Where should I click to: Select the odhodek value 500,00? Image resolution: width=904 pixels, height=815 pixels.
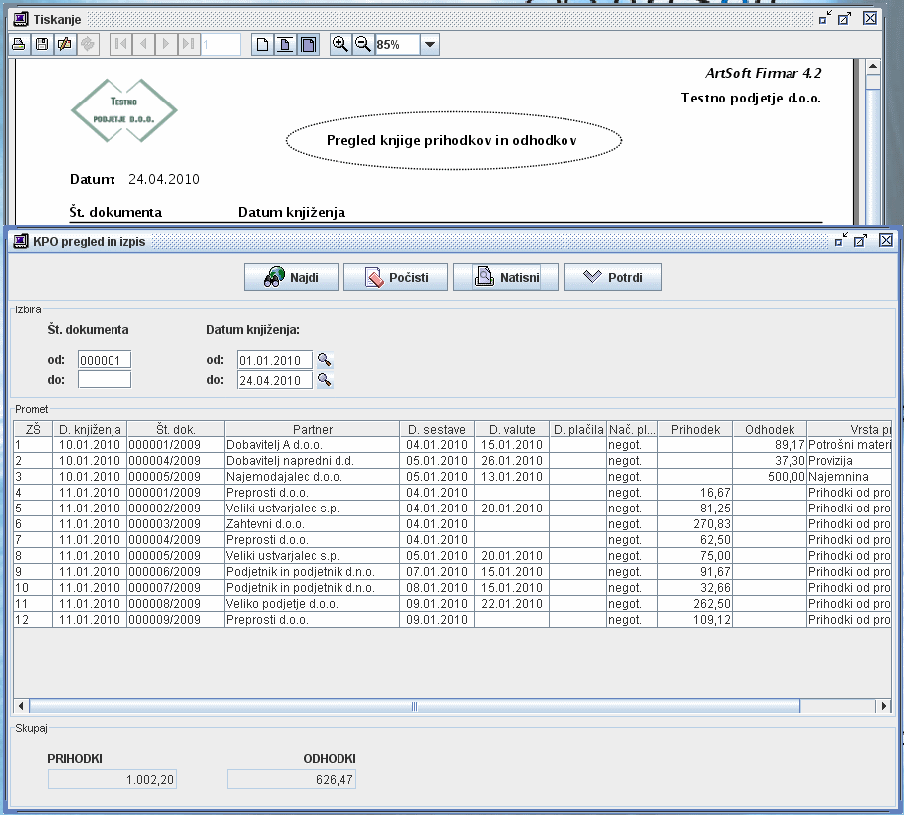pyautogui.click(x=770, y=477)
